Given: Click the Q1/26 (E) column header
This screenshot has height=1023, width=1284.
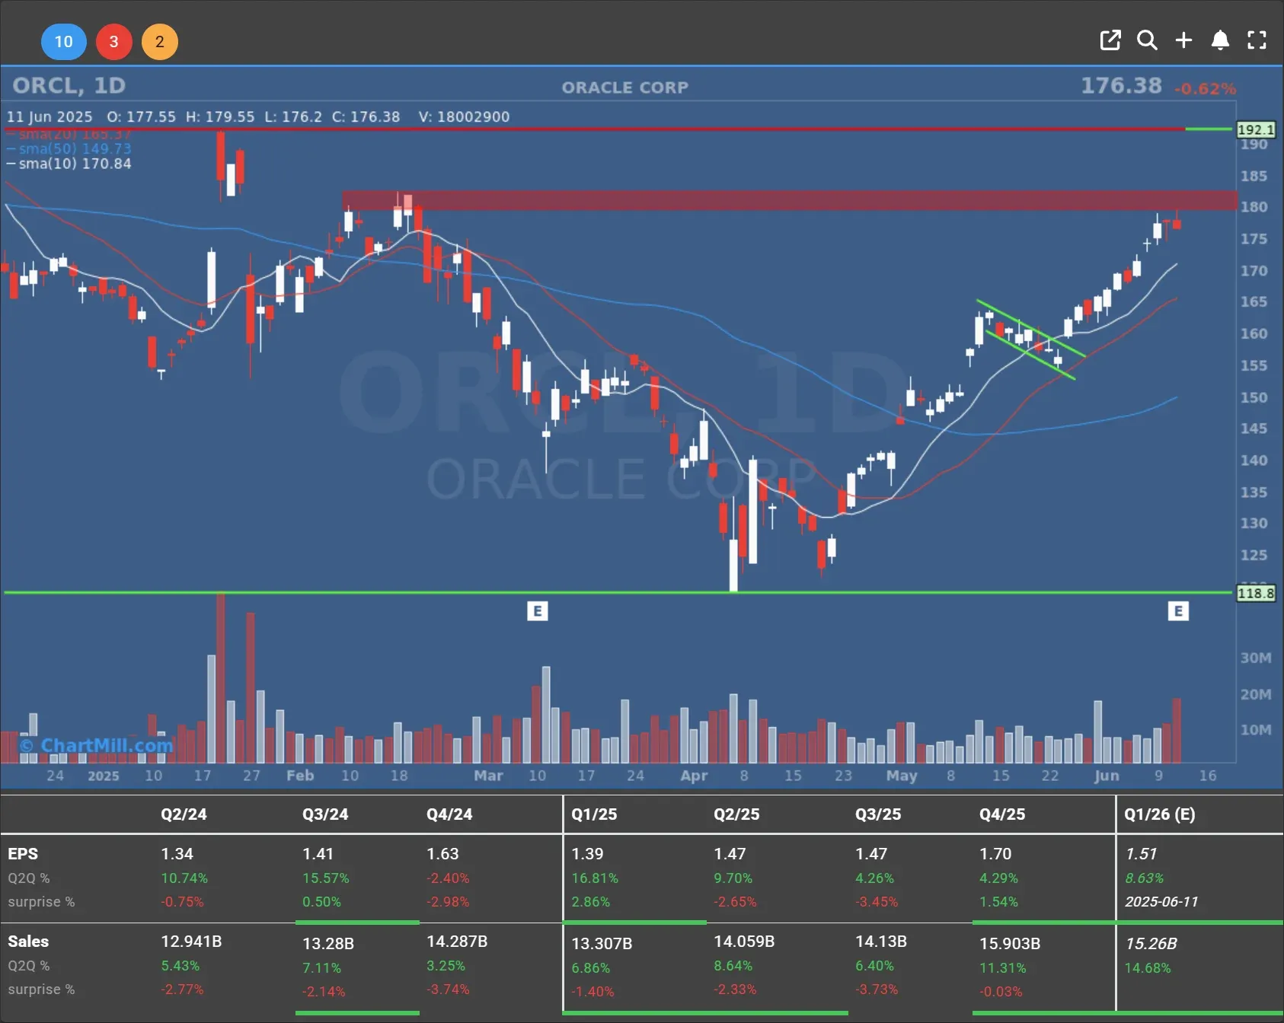Looking at the screenshot, I should [1160, 814].
